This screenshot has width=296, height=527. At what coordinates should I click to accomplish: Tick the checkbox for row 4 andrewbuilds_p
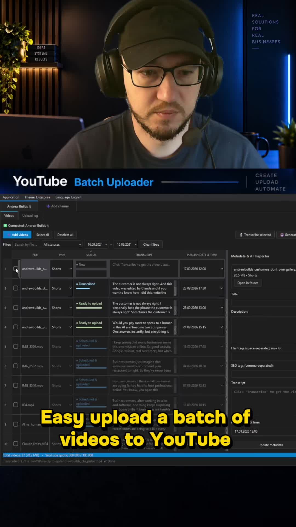pos(16,327)
